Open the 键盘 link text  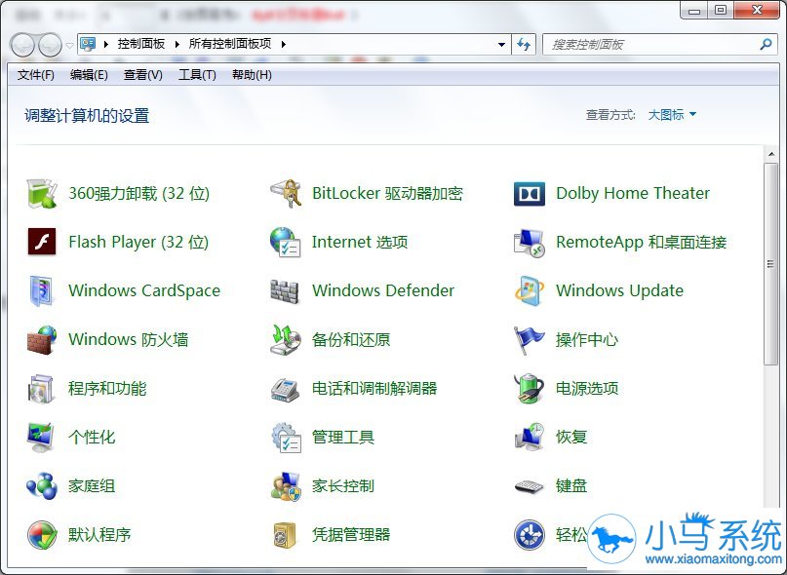coord(571,485)
